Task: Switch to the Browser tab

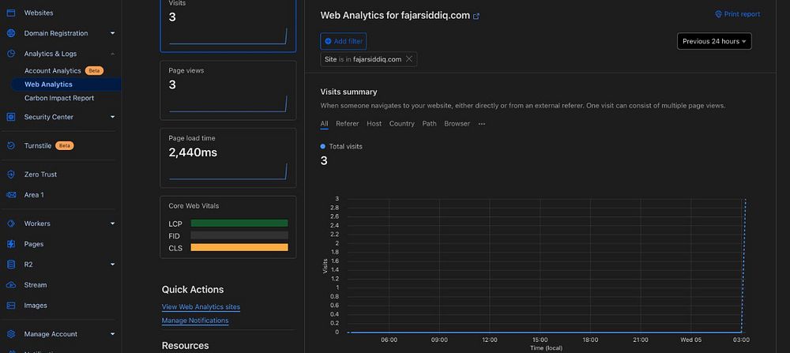Action: (x=457, y=124)
